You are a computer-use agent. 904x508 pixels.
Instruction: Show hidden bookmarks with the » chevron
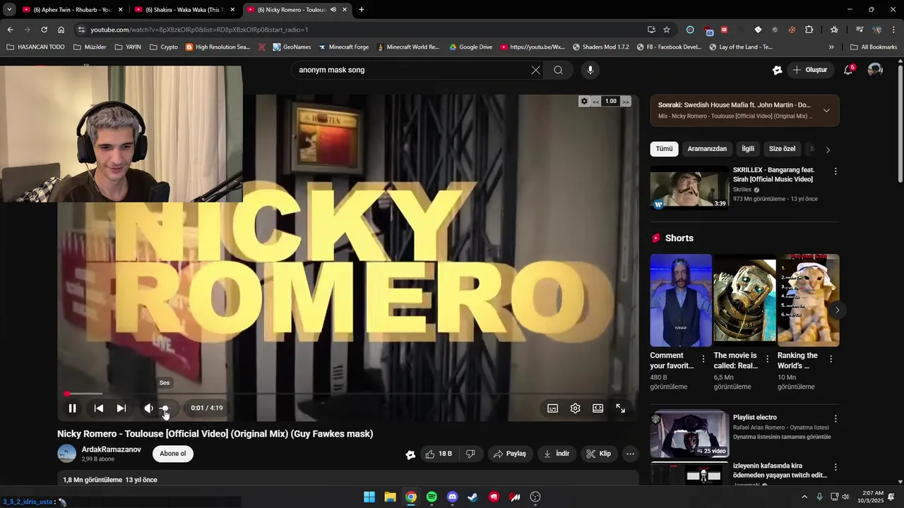831,47
